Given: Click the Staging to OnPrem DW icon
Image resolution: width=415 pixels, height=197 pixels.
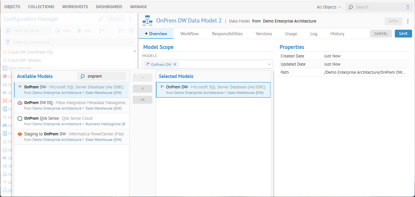Looking at the screenshot, I should (x=20, y=134).
